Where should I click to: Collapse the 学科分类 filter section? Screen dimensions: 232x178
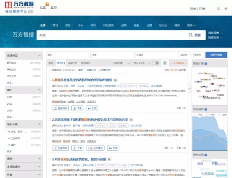39,124
